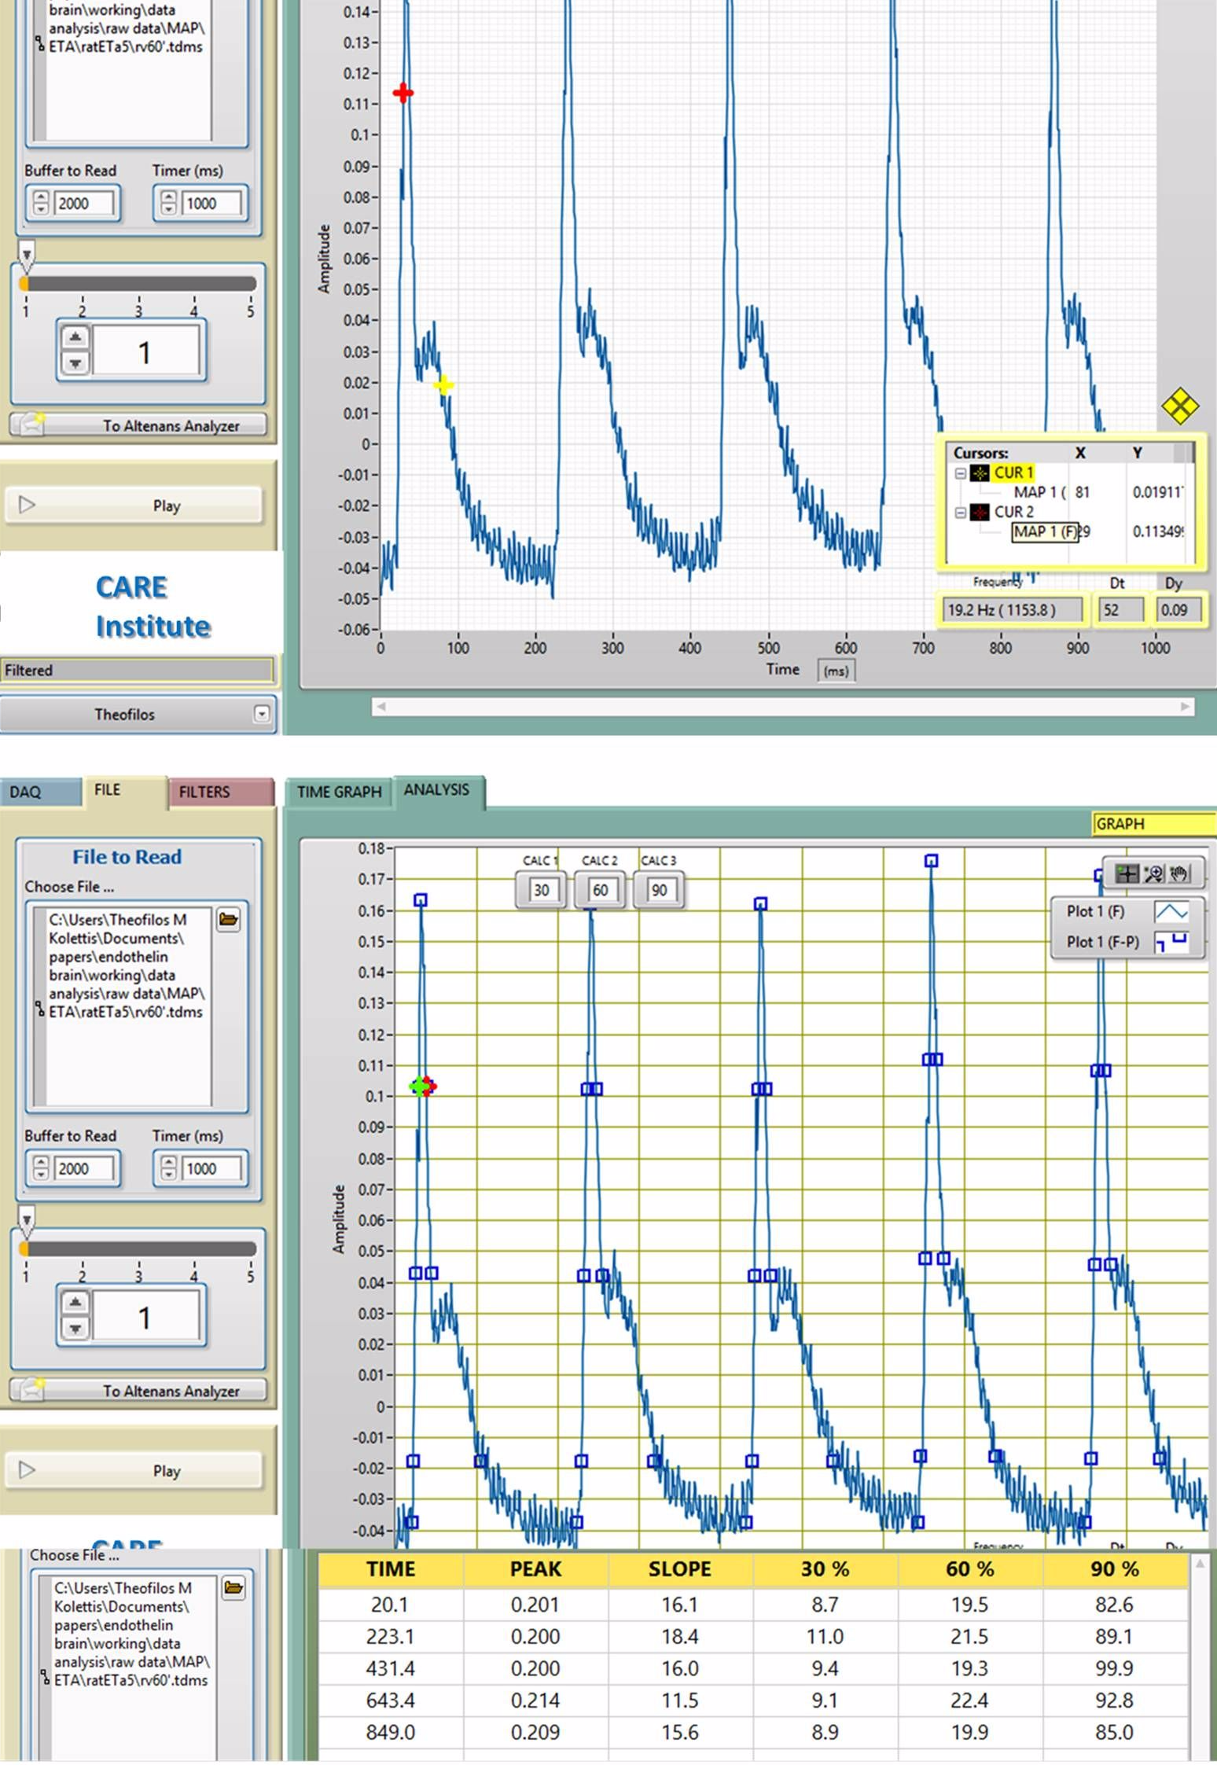
Task: Click the CALC 1 field showing 30
Action: click(541, 890)
